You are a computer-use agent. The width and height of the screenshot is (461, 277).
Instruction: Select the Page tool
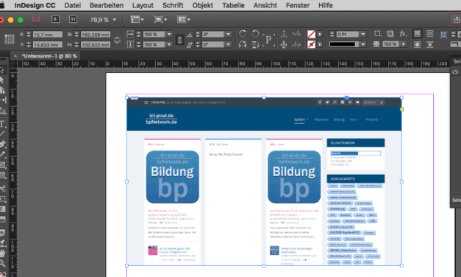point(3,90)
